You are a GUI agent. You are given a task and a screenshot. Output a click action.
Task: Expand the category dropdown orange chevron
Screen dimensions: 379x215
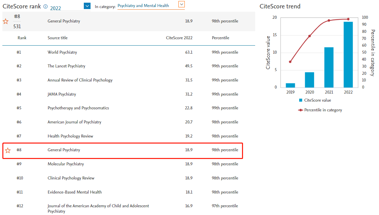[x=182, y=4]
